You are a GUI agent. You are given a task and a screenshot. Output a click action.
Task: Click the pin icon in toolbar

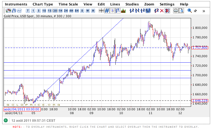[196, 11]
